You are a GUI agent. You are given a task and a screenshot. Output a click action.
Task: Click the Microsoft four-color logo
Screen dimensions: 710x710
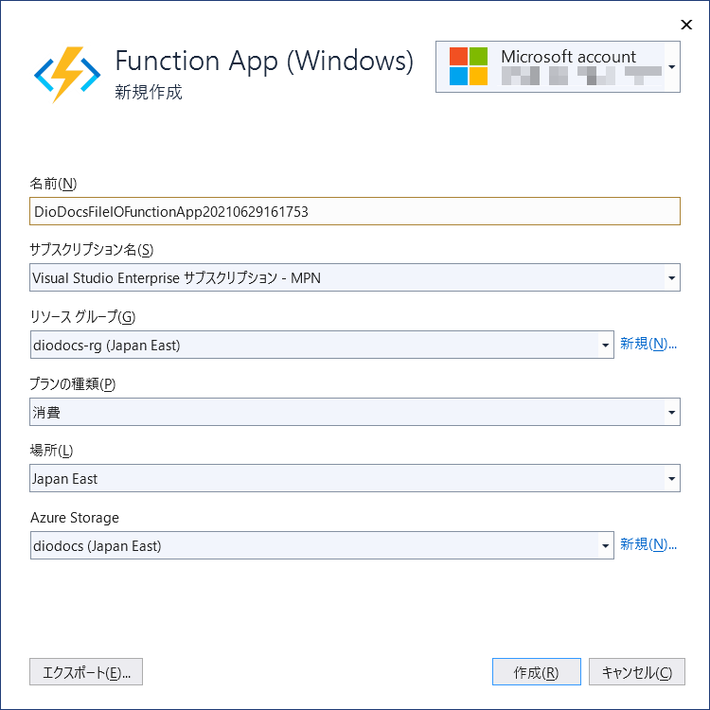tap(469, 66)
